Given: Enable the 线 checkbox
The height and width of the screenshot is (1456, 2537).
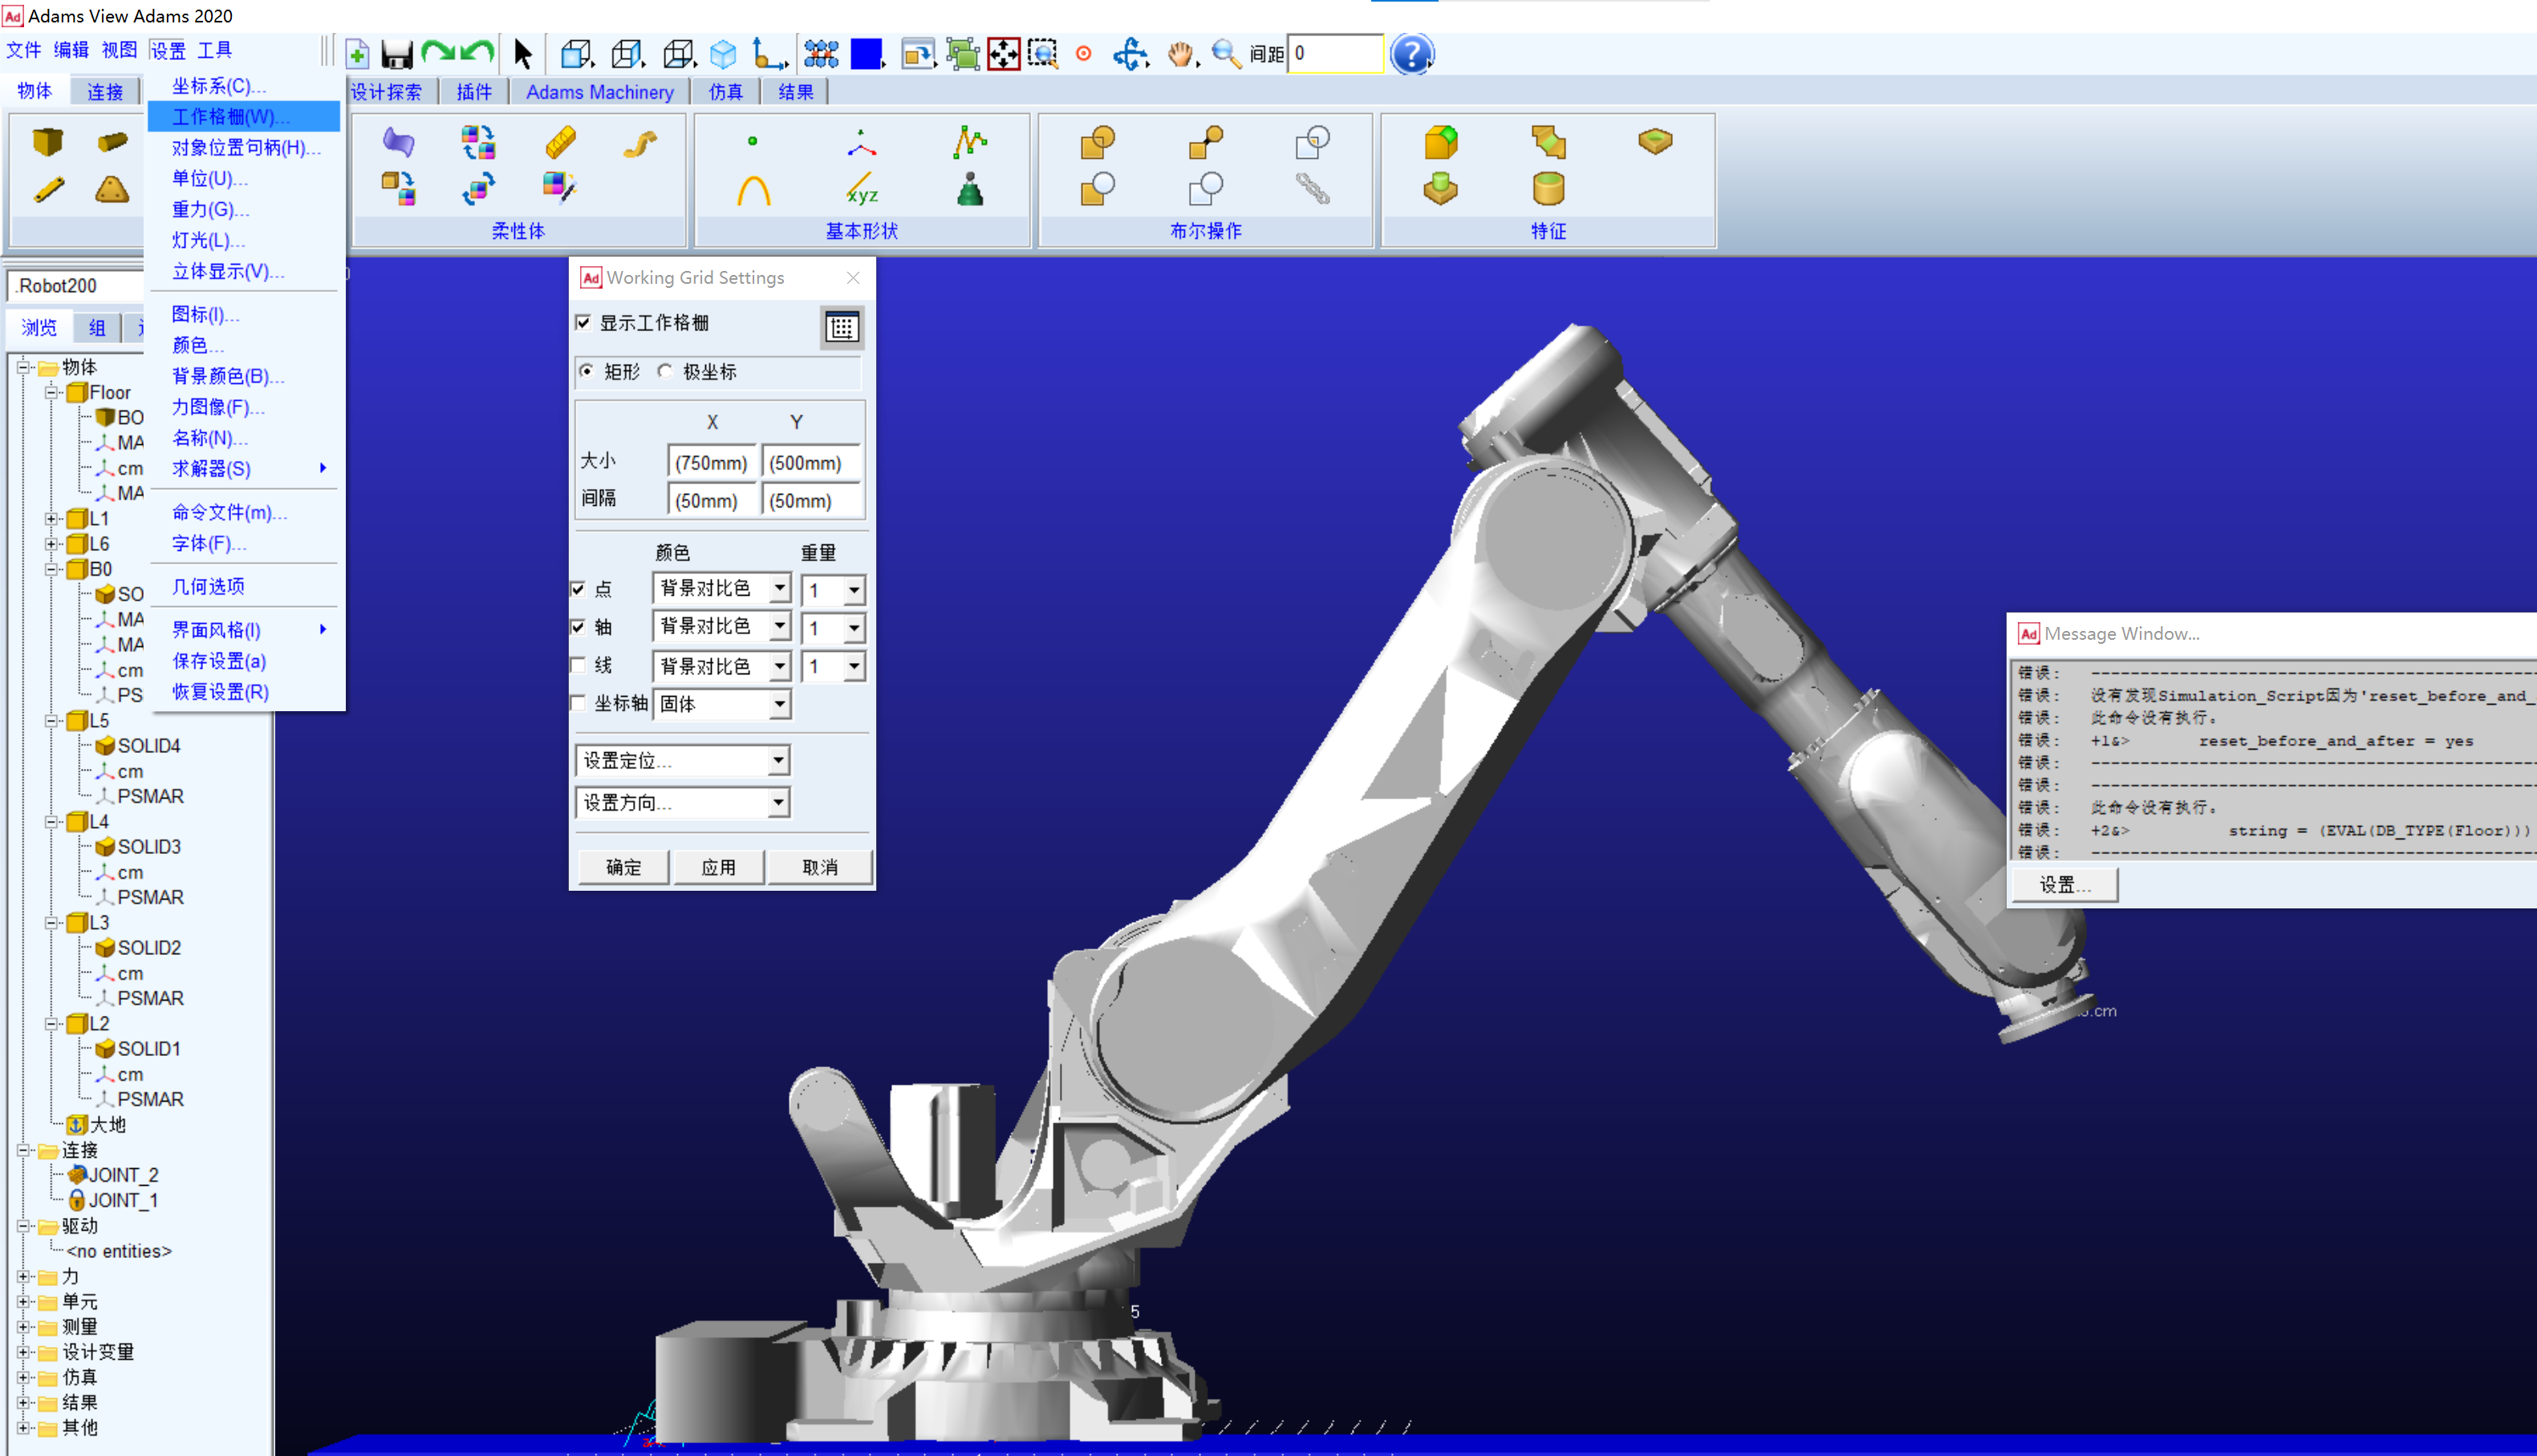Looking at the screenshot, I should (x=578, y=665).
